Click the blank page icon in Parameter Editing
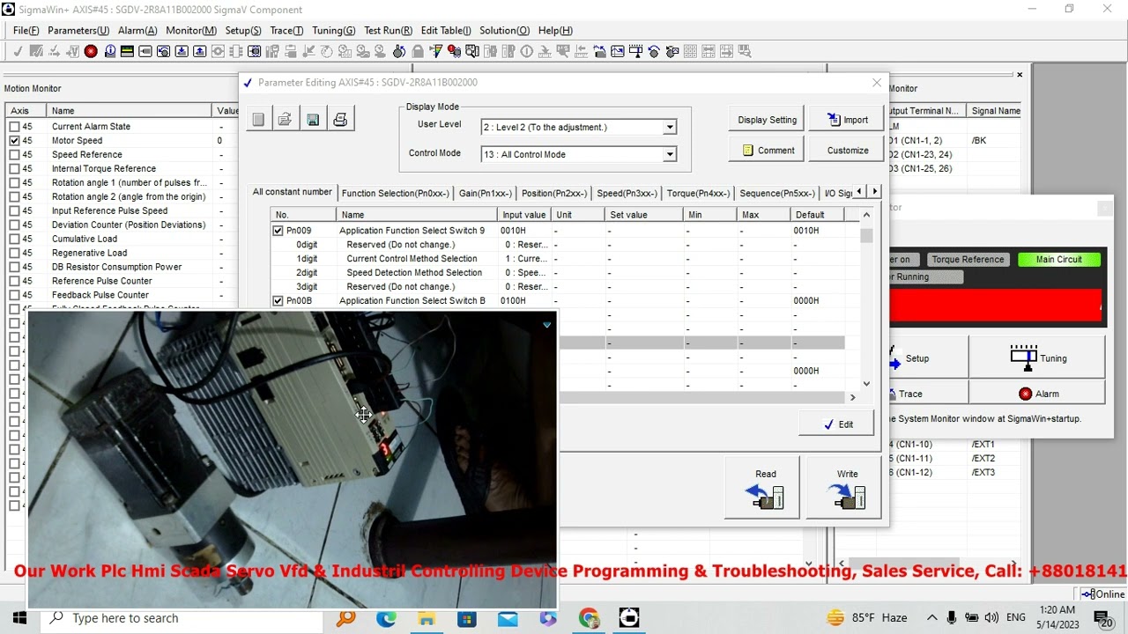 (x=258, y=120)
